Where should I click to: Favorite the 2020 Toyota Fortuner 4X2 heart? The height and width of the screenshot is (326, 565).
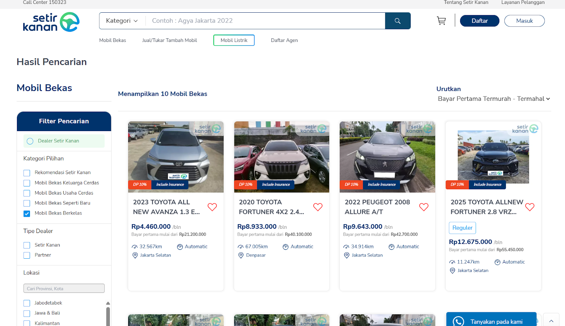click(318, 207)
